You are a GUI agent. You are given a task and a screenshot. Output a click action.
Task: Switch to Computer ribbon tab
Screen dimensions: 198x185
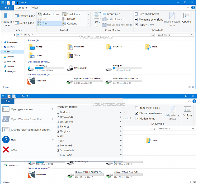click(x=22, y=8)
